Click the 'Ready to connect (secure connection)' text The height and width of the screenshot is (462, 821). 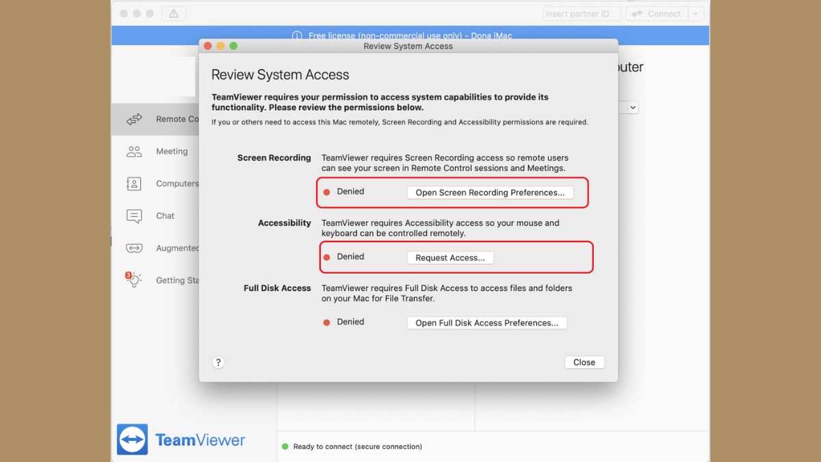coord(358,446)
